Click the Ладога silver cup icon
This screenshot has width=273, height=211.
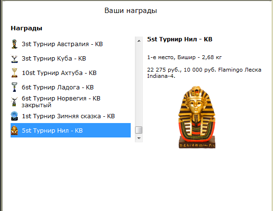14,87
